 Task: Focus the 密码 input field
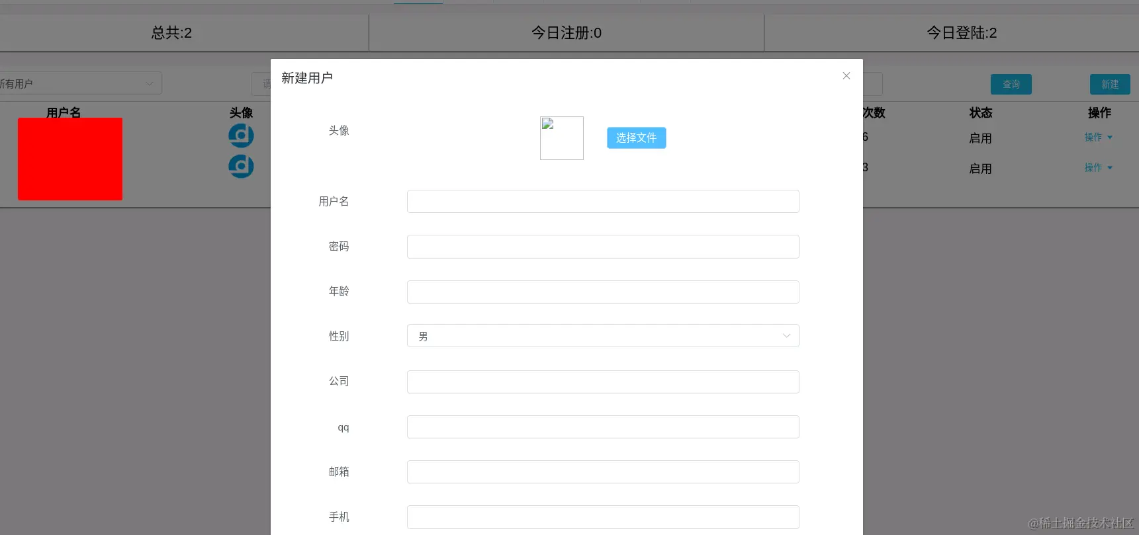pos(603,247)
